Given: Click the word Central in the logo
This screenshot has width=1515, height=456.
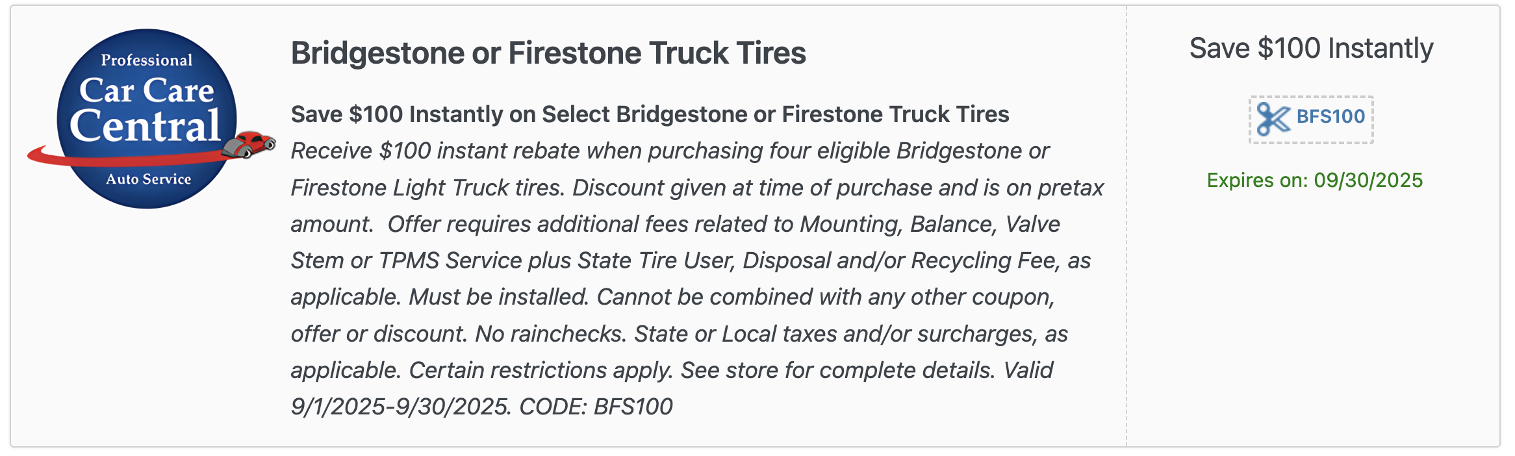Looking at the screenshot, I should pyautogui.click(x=145, y=125).
